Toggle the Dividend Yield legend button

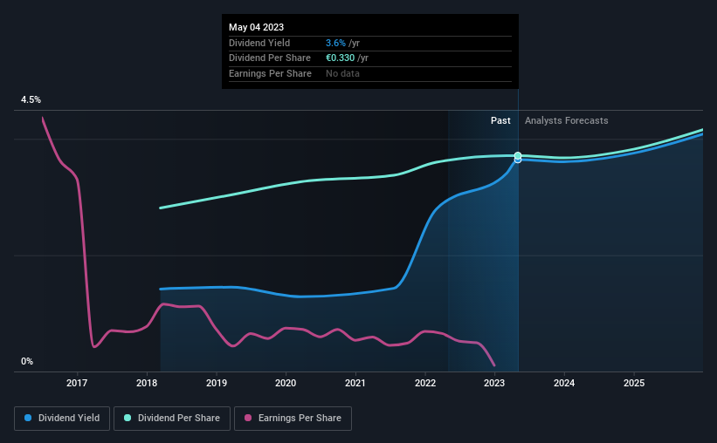(x=62, y=419)
